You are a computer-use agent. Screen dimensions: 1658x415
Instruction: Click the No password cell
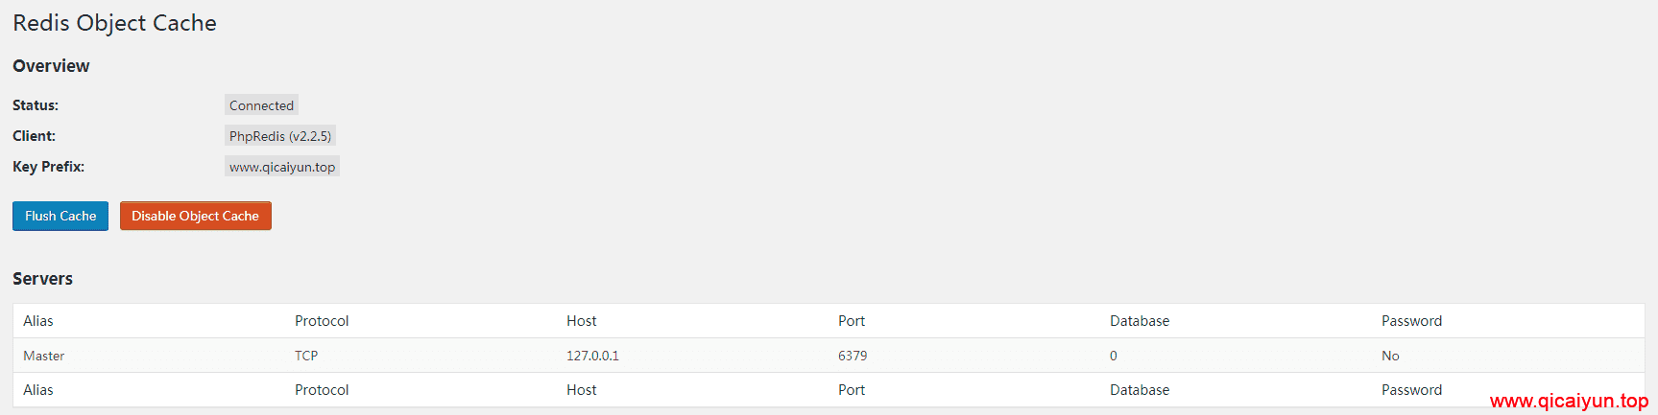point(1390,356)
